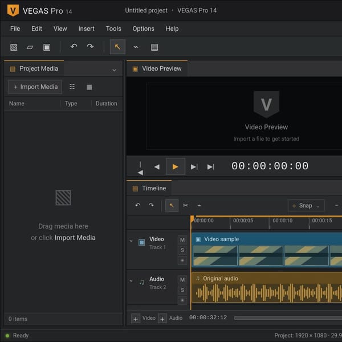This screenshot has height=342, width=342.
Task: Select the Timeline tab
Action: [x=149, y=188]
